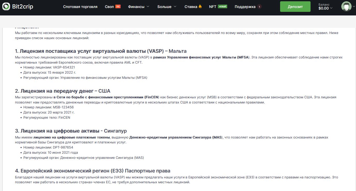Viewport: 356px width, 191px height.
Task: Open the Поддержка menu item
Action: point(245,7)
